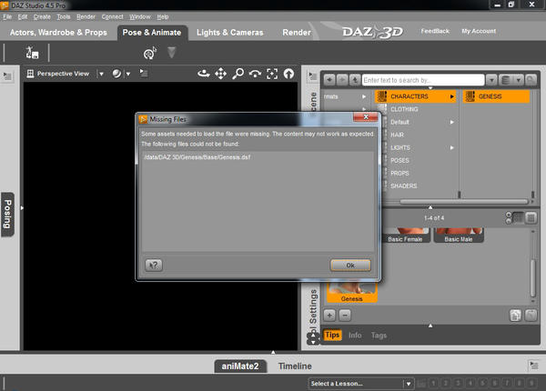Go up one level in content browser
This screenshot has width=546, height=391.
pyautogui.click(x=355, y=80)
